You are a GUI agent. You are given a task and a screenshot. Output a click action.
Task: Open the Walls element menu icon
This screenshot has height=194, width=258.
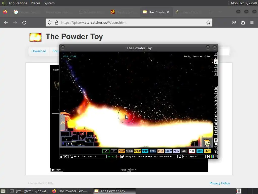pos(216,88)
